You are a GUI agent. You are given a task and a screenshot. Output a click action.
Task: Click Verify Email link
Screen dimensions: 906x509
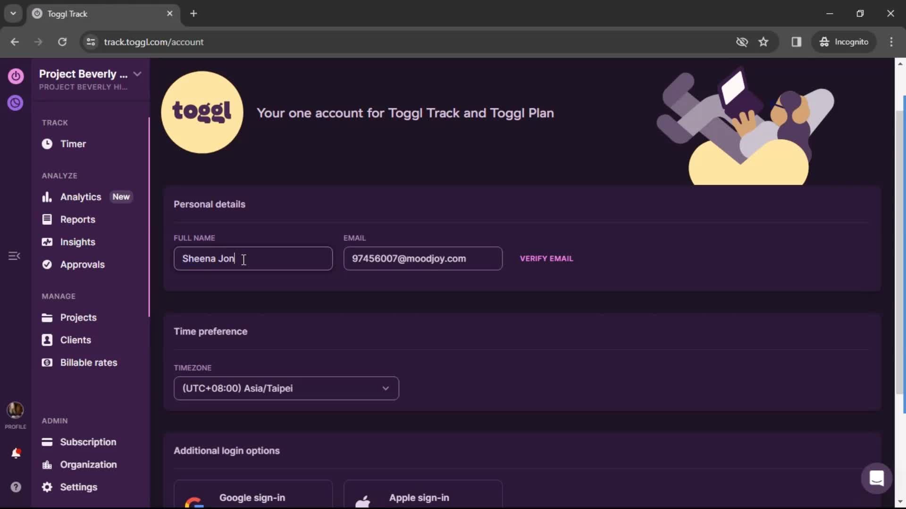pyautogui.click(x=547, y=259)
